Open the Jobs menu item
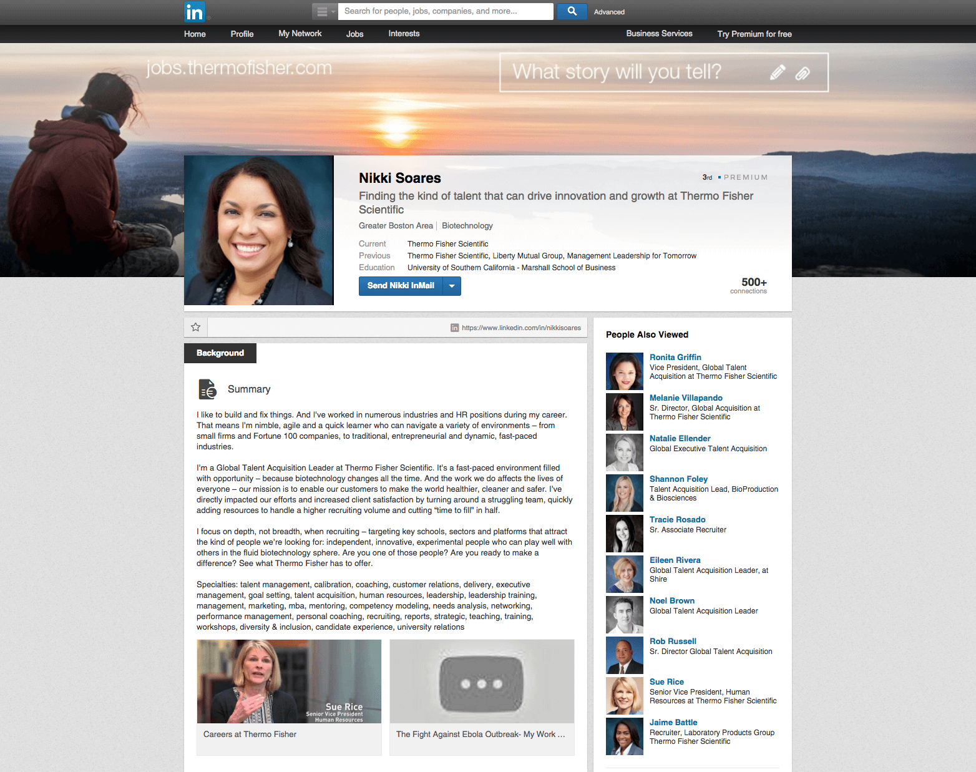This screenshot has width=976, height=772. pos(354,34)
